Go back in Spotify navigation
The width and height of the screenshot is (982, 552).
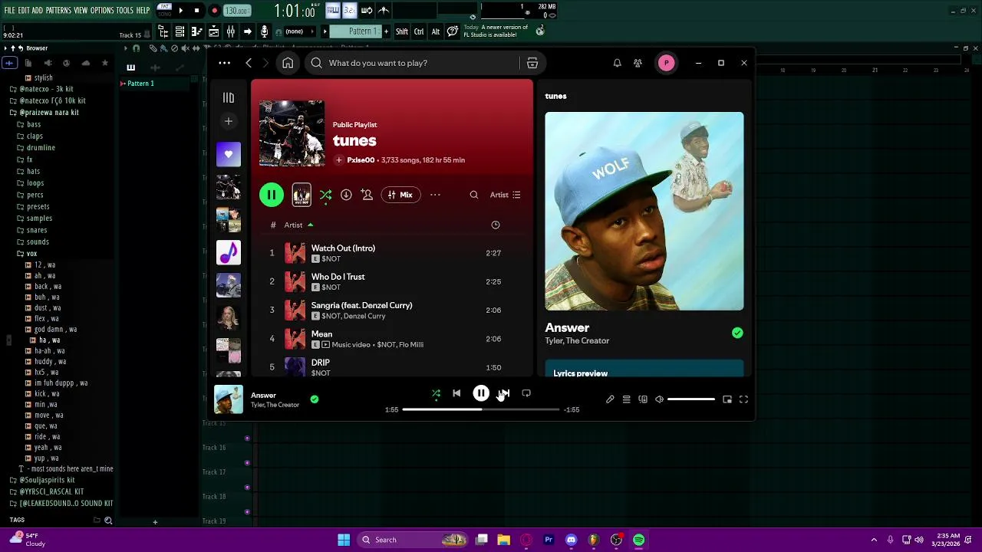click(x=249, y=63)
